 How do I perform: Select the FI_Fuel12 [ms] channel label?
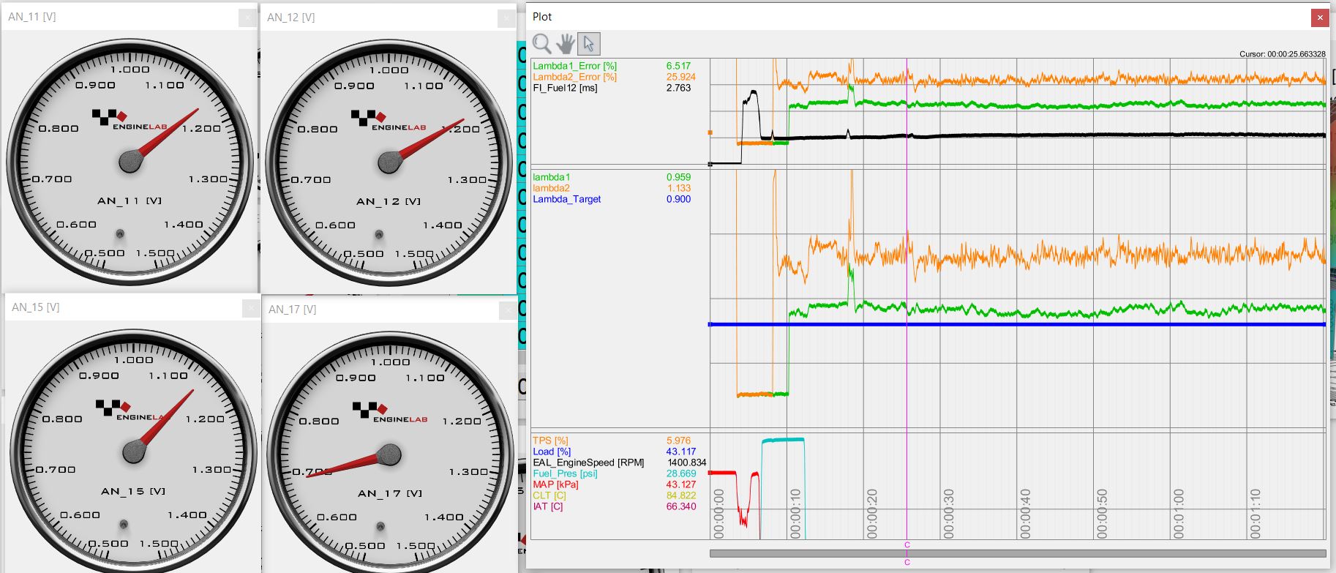(x=565, y=88)
